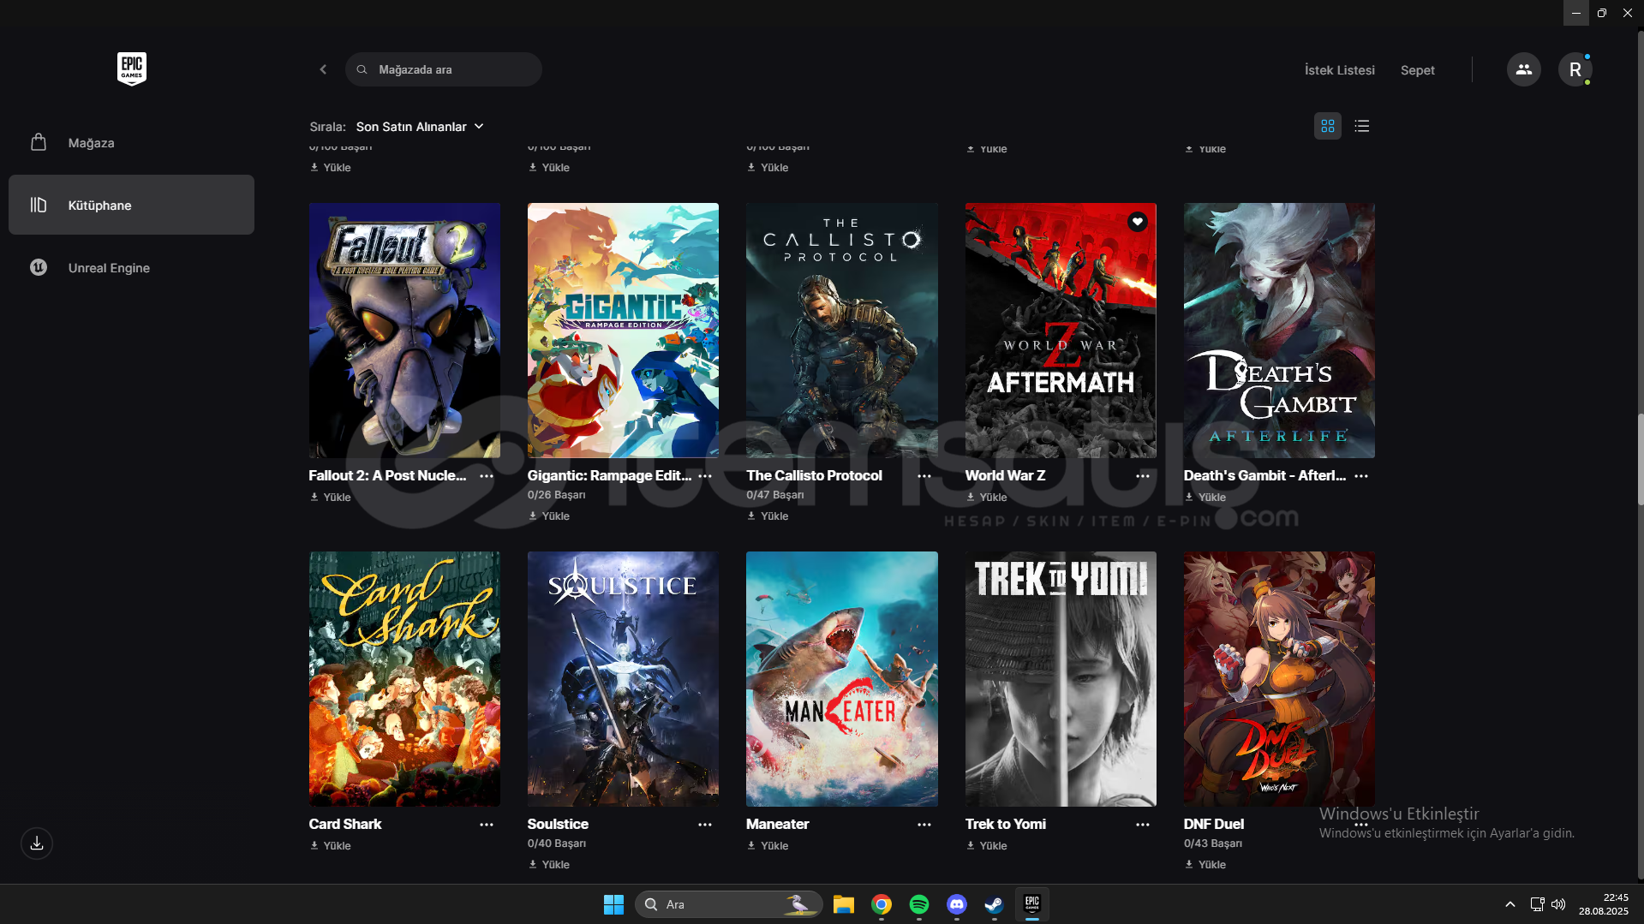Install DNF Duel via Yükle
This screenshot has width=1644, height=924.
click(1205, 865)
